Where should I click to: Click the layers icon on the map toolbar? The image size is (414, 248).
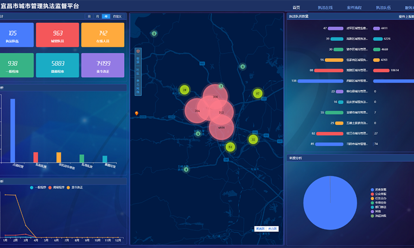pos(138,51)
